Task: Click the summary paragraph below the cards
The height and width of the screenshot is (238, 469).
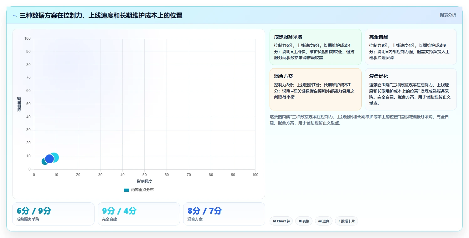Action: click(x=359, y=120)
